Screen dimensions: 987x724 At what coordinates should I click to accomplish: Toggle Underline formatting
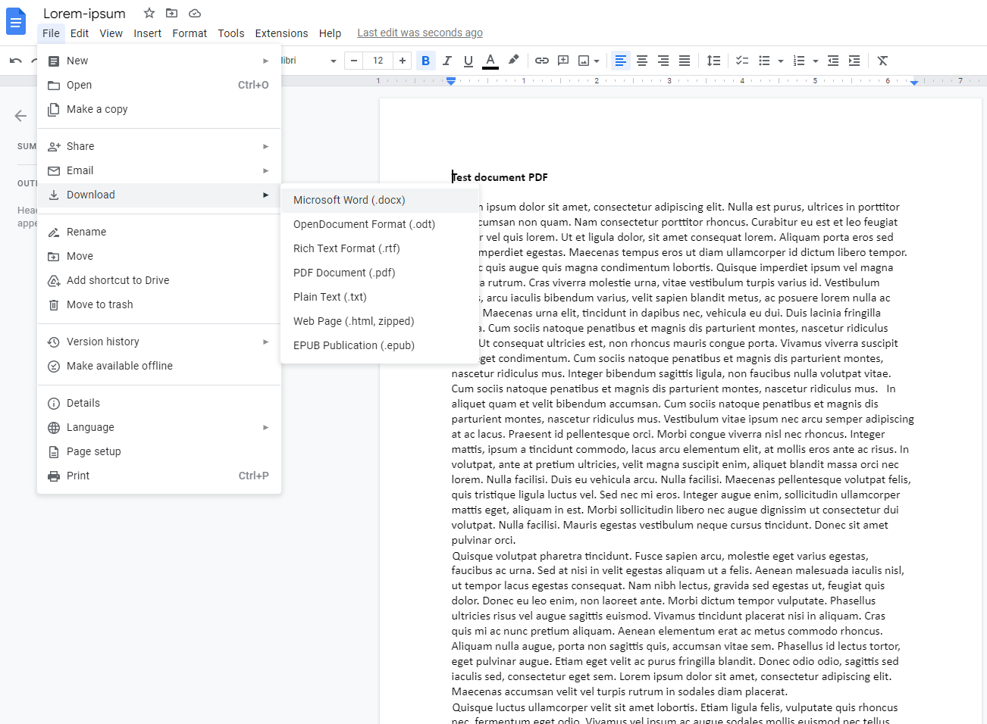468,61
